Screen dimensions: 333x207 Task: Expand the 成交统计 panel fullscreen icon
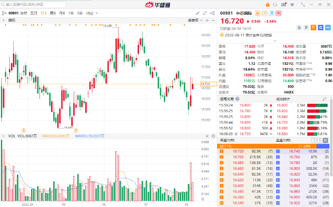pyautogui.click(x=324, y=99)
